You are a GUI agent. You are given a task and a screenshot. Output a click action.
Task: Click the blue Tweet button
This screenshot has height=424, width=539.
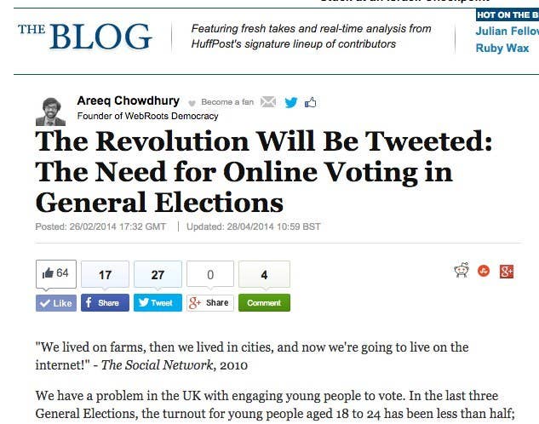158,303
